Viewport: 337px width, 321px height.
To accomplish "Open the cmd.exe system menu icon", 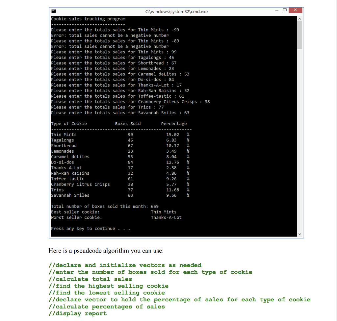I will (x=53, y=11).
